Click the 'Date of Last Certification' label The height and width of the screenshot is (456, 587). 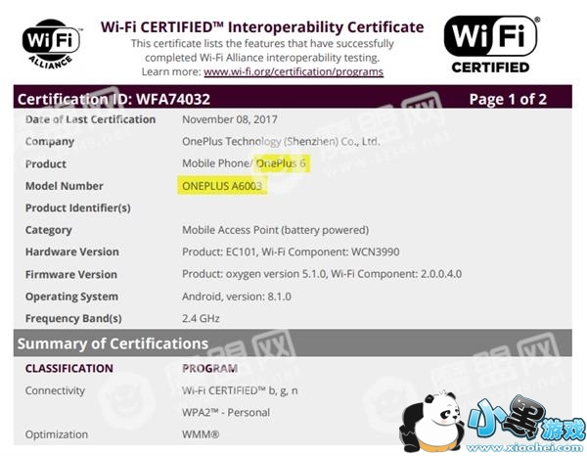pos(91,119)
